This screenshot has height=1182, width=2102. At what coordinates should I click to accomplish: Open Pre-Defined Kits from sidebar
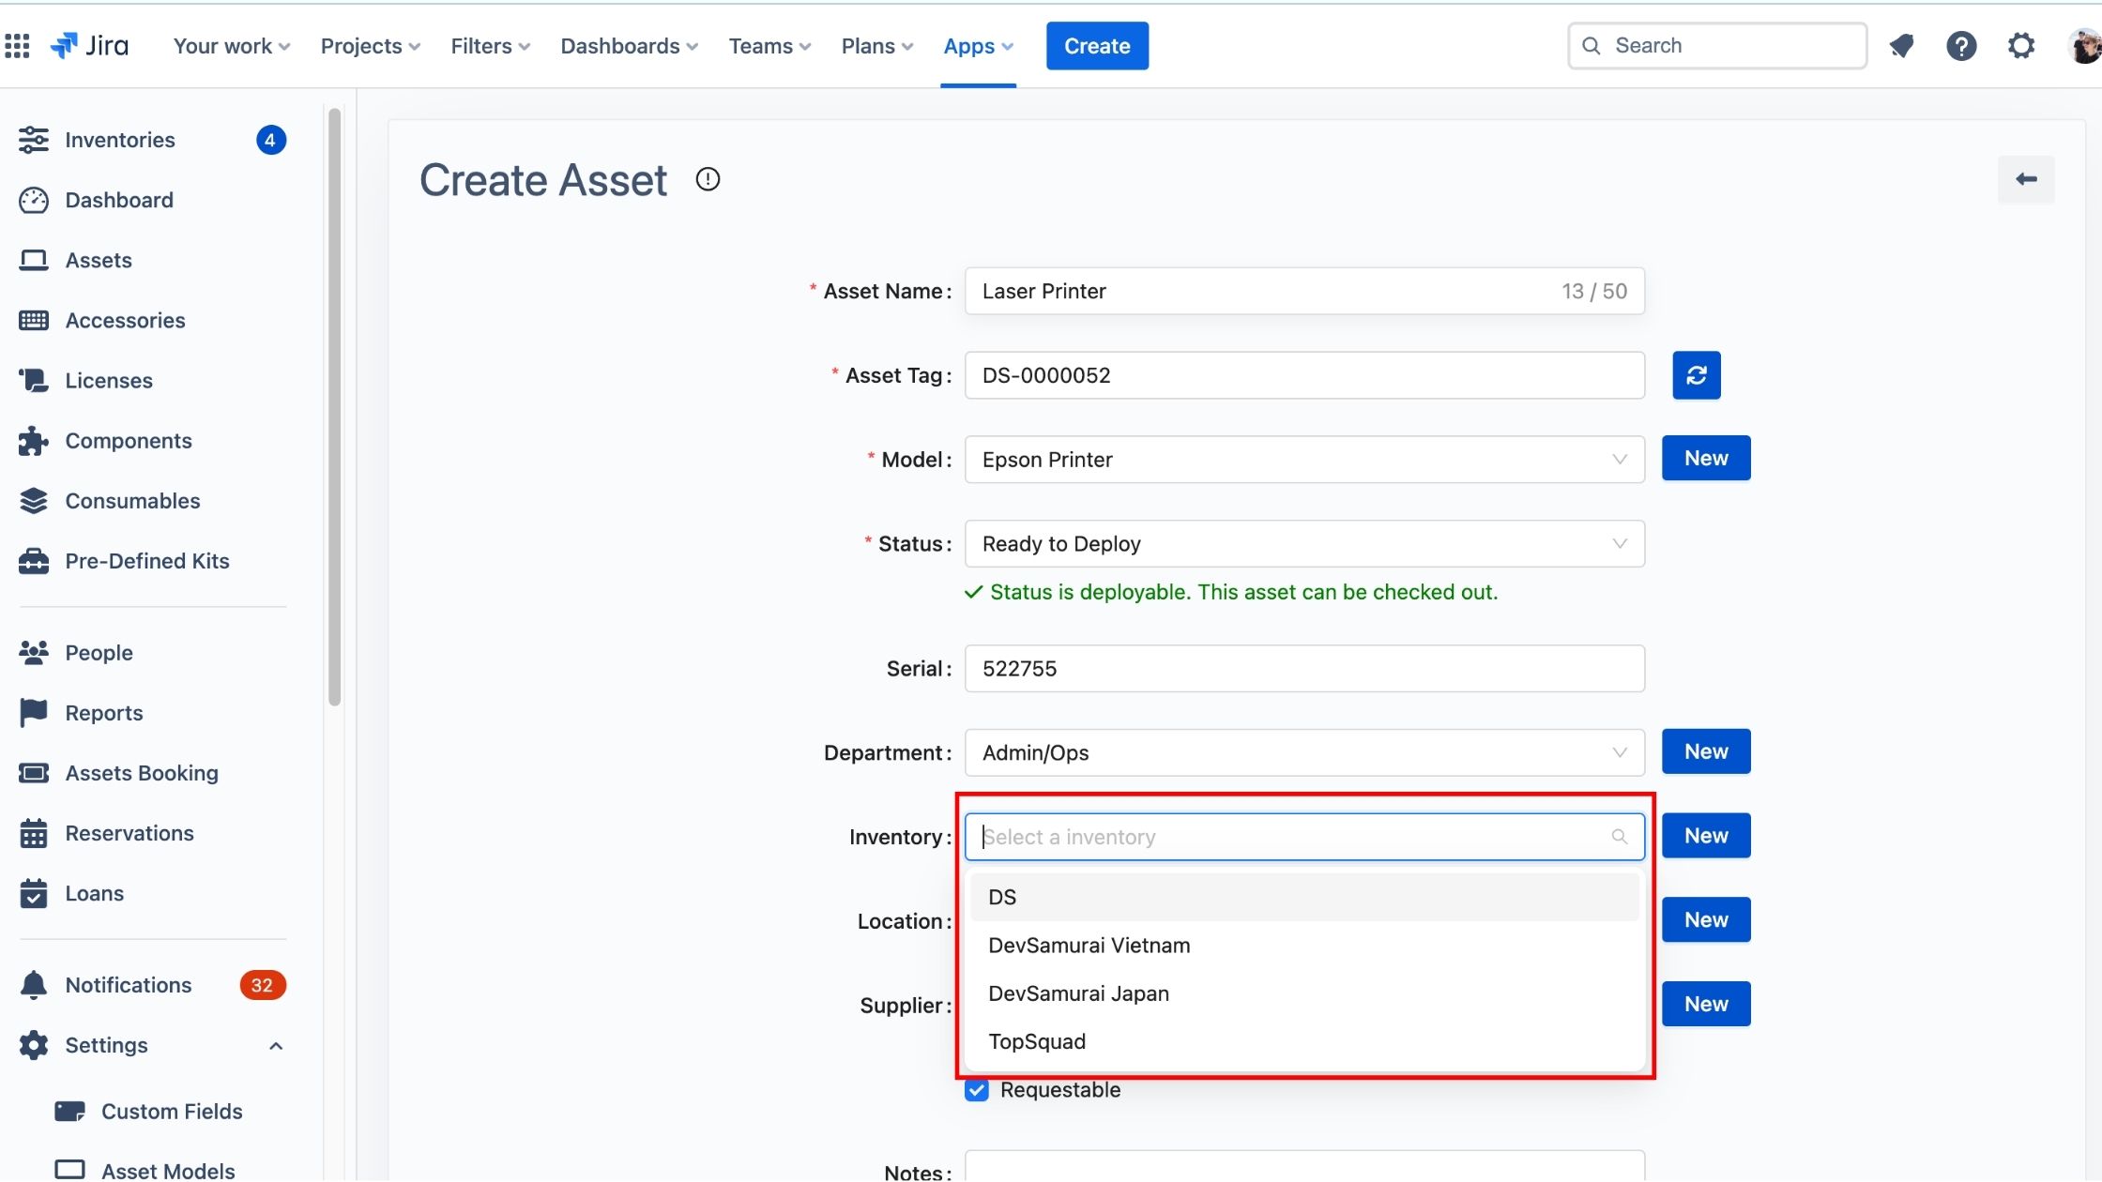coord(146,561)
